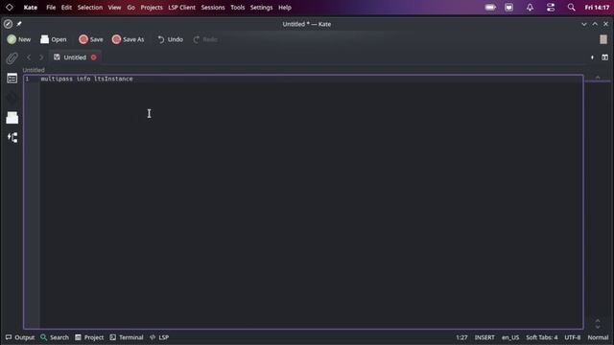The image size is (614, 345).
Task: Click the scroll arrows at the scrollbar bottom
Action: 598,324
